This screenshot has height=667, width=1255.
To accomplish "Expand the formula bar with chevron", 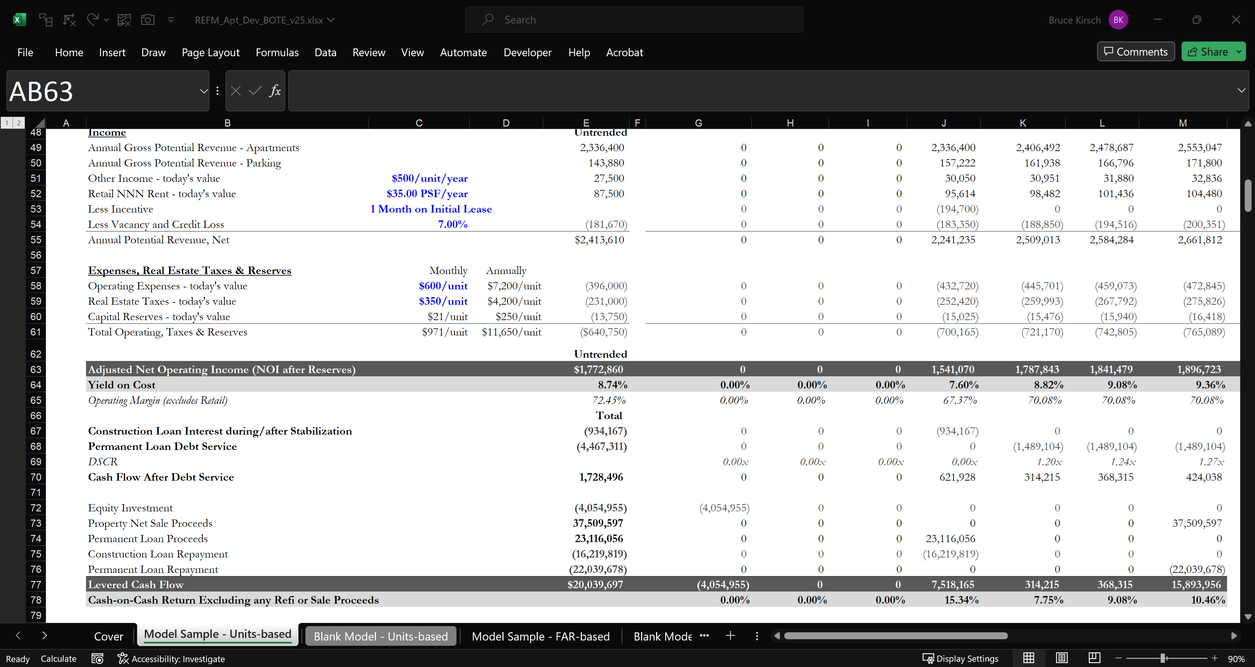I will click(1241, 91).
